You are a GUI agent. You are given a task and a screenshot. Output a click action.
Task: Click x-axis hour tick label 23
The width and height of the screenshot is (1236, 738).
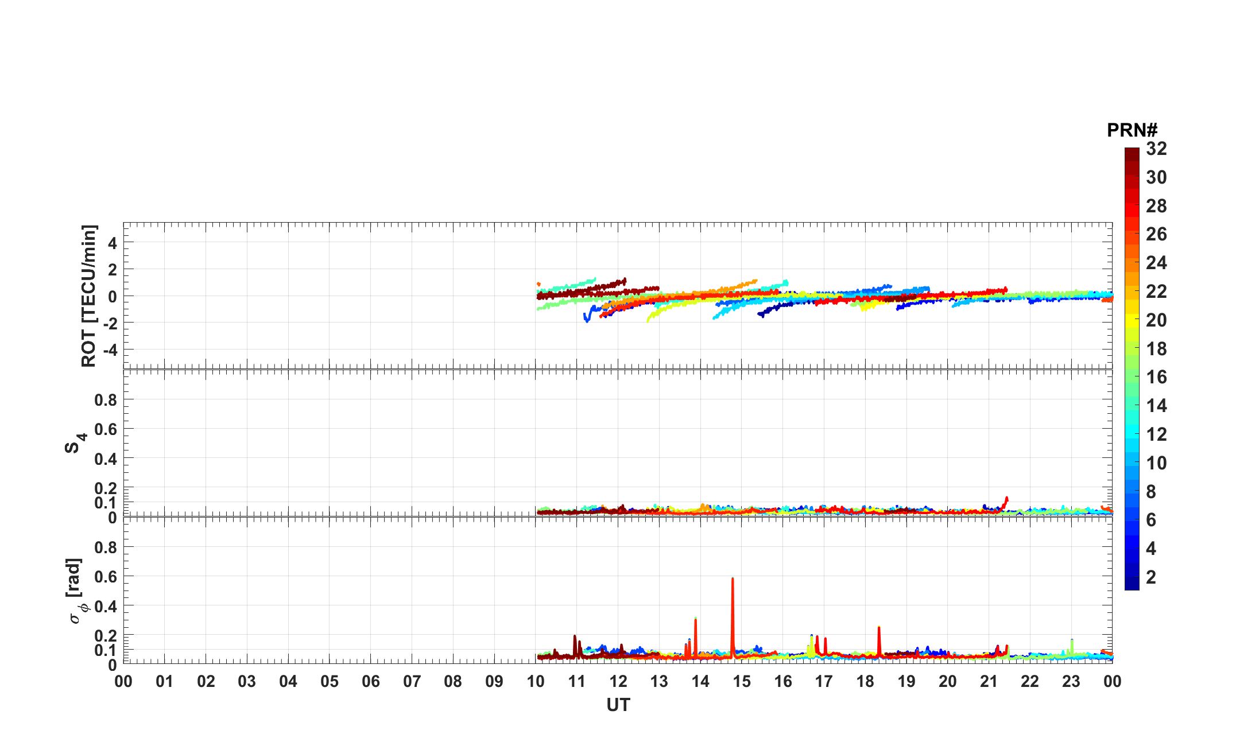[x=1071, y=682]
